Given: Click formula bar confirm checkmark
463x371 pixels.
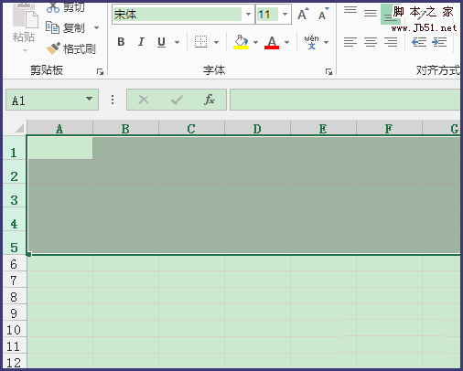Looking at the screenshot, I should point(177,100).
